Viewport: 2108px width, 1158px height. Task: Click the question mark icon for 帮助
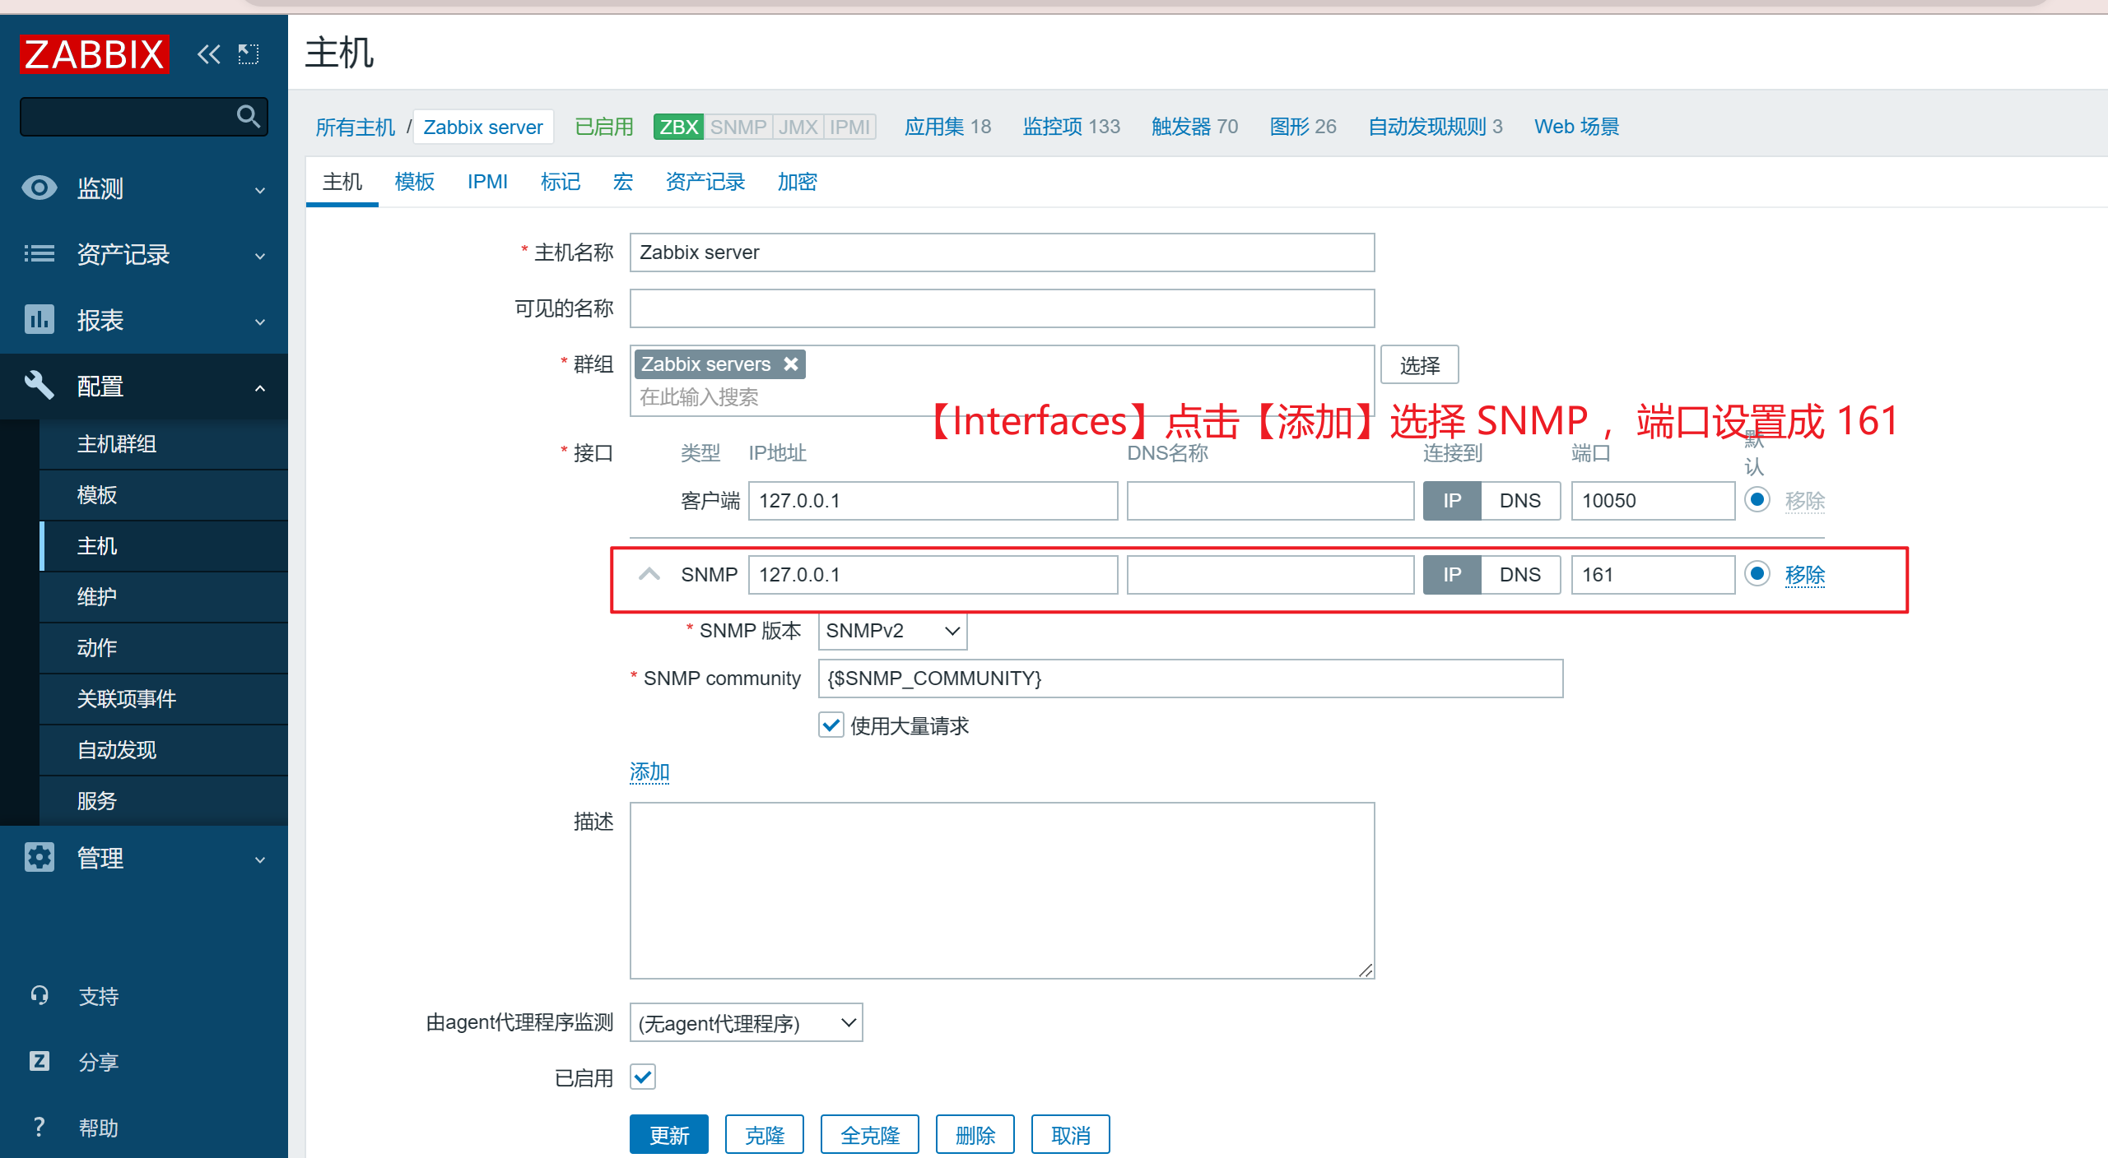coord(39,1127)
